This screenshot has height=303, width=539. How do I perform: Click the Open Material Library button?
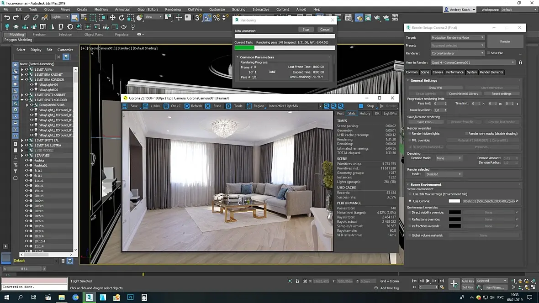click(x=463, y=94)
